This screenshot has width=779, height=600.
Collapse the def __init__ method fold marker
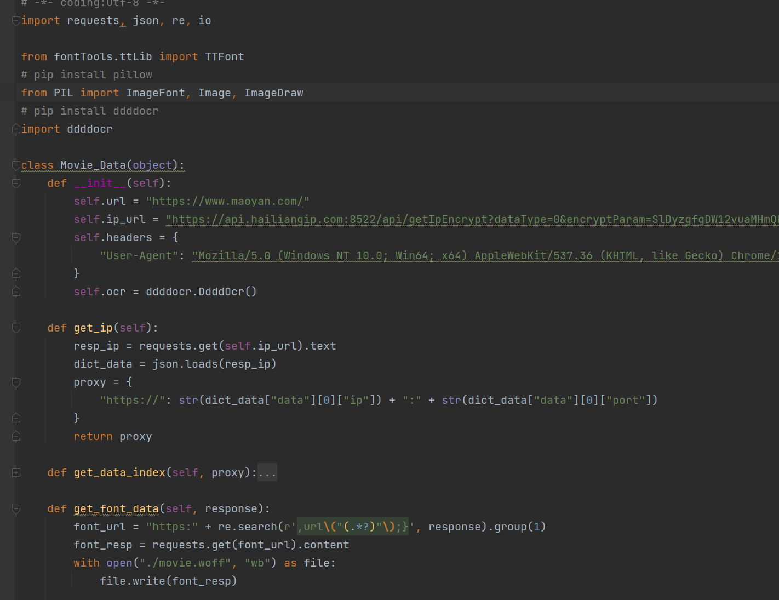(16, 184)
